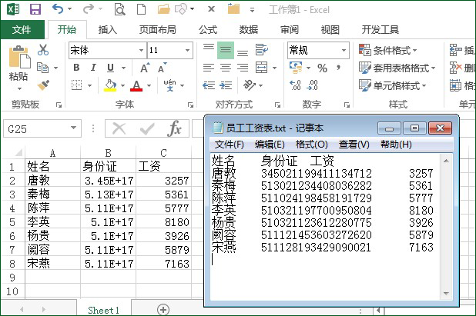Open Notepad's 格式(O) menu
The width and height of the screenshot is (476, 316).
coord(311,145)
